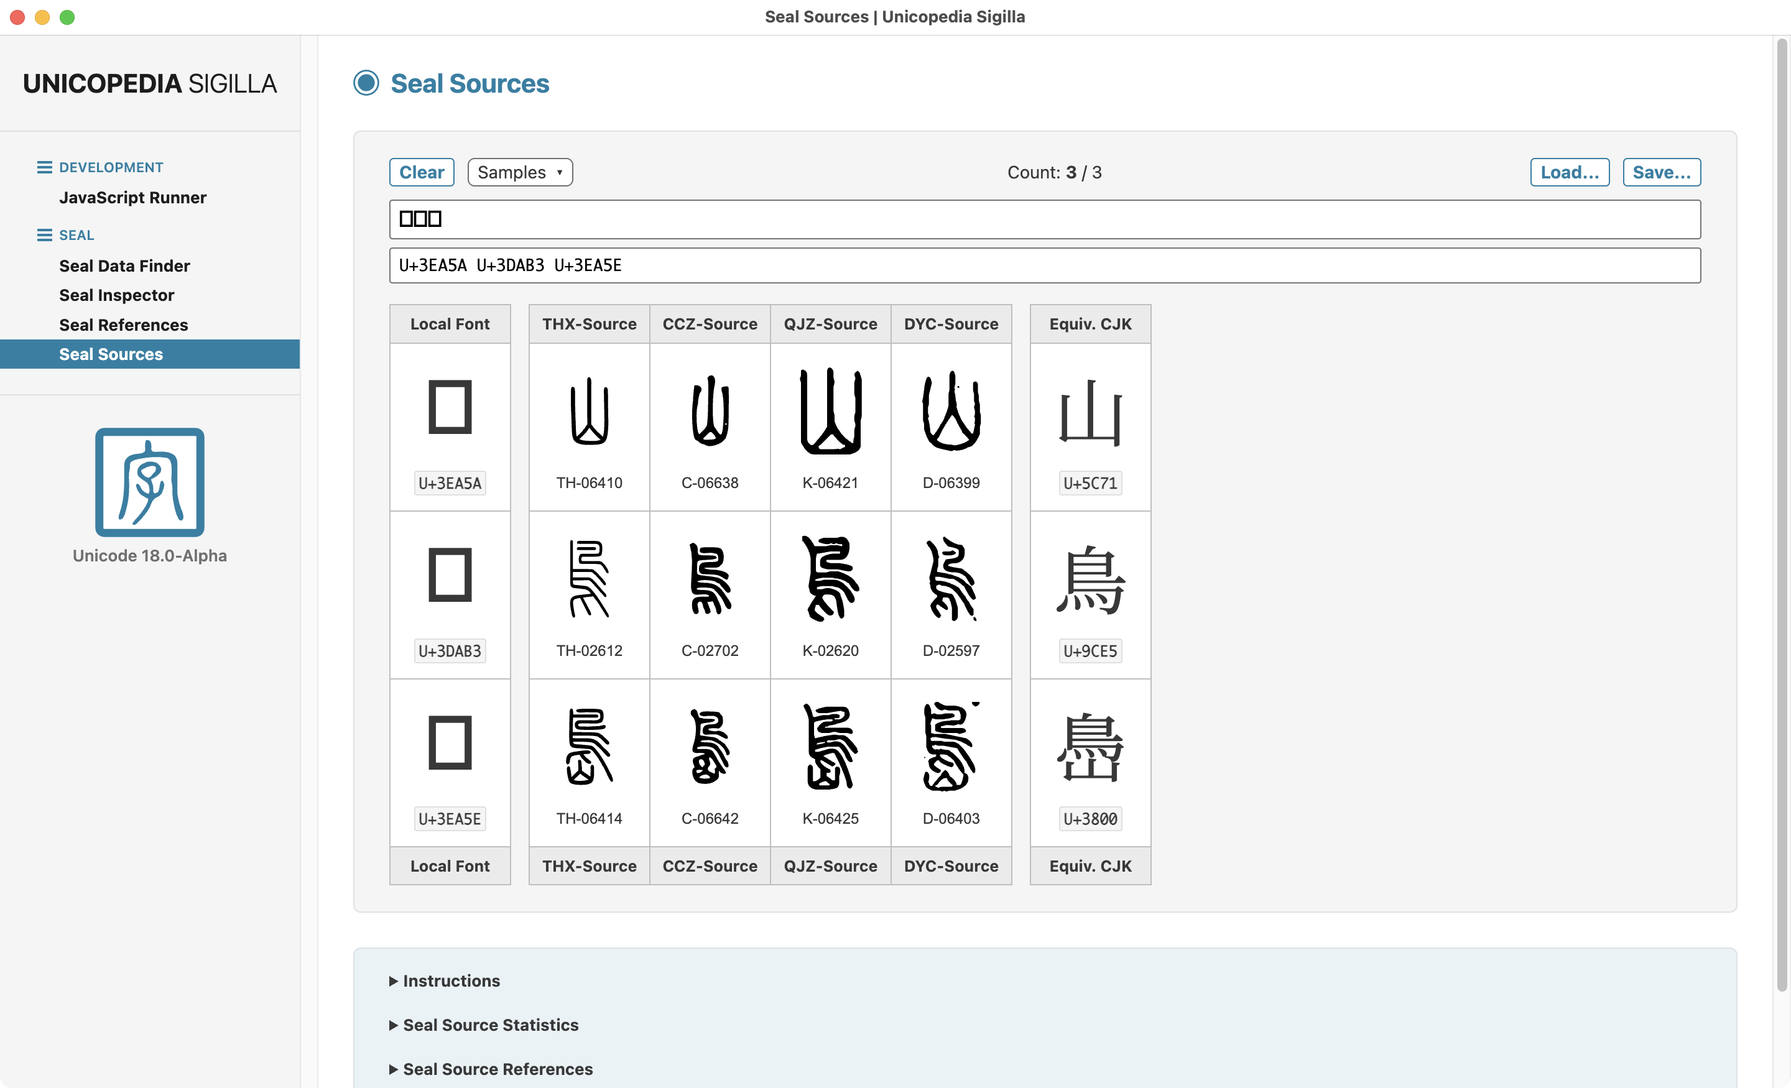The height and width of the screenshot is (1088, 1791).
Task: Click the Seal Sources page header icon
Action: pos(366,83)
